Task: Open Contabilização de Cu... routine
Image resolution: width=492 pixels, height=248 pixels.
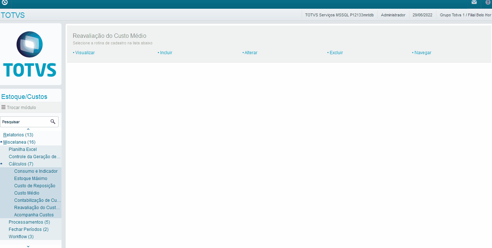Action: click(x=37, y=200)
